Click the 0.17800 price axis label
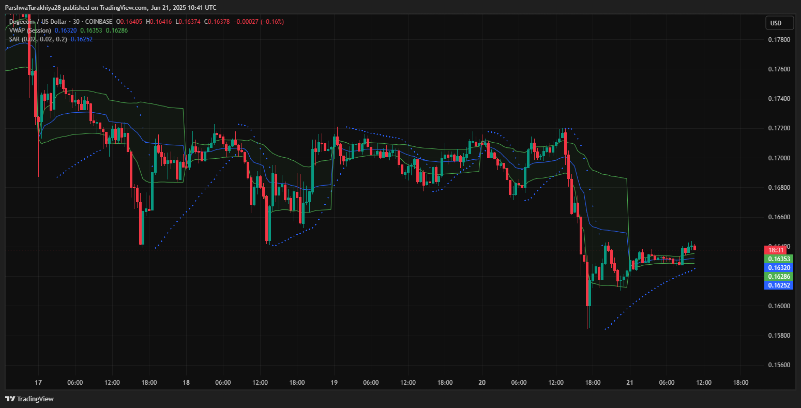Screen dimensions: 801x408 coord(779,40)
